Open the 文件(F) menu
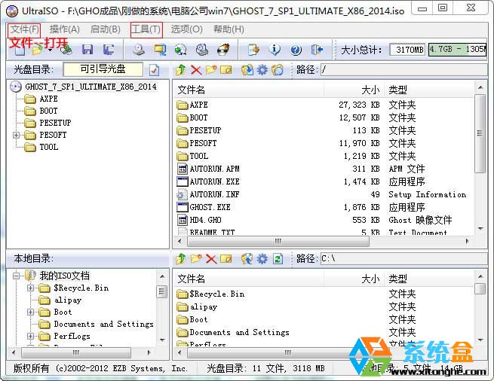 24,29
